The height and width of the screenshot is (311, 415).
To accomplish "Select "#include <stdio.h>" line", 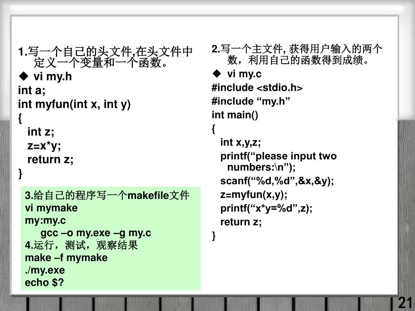I will 257,87.
